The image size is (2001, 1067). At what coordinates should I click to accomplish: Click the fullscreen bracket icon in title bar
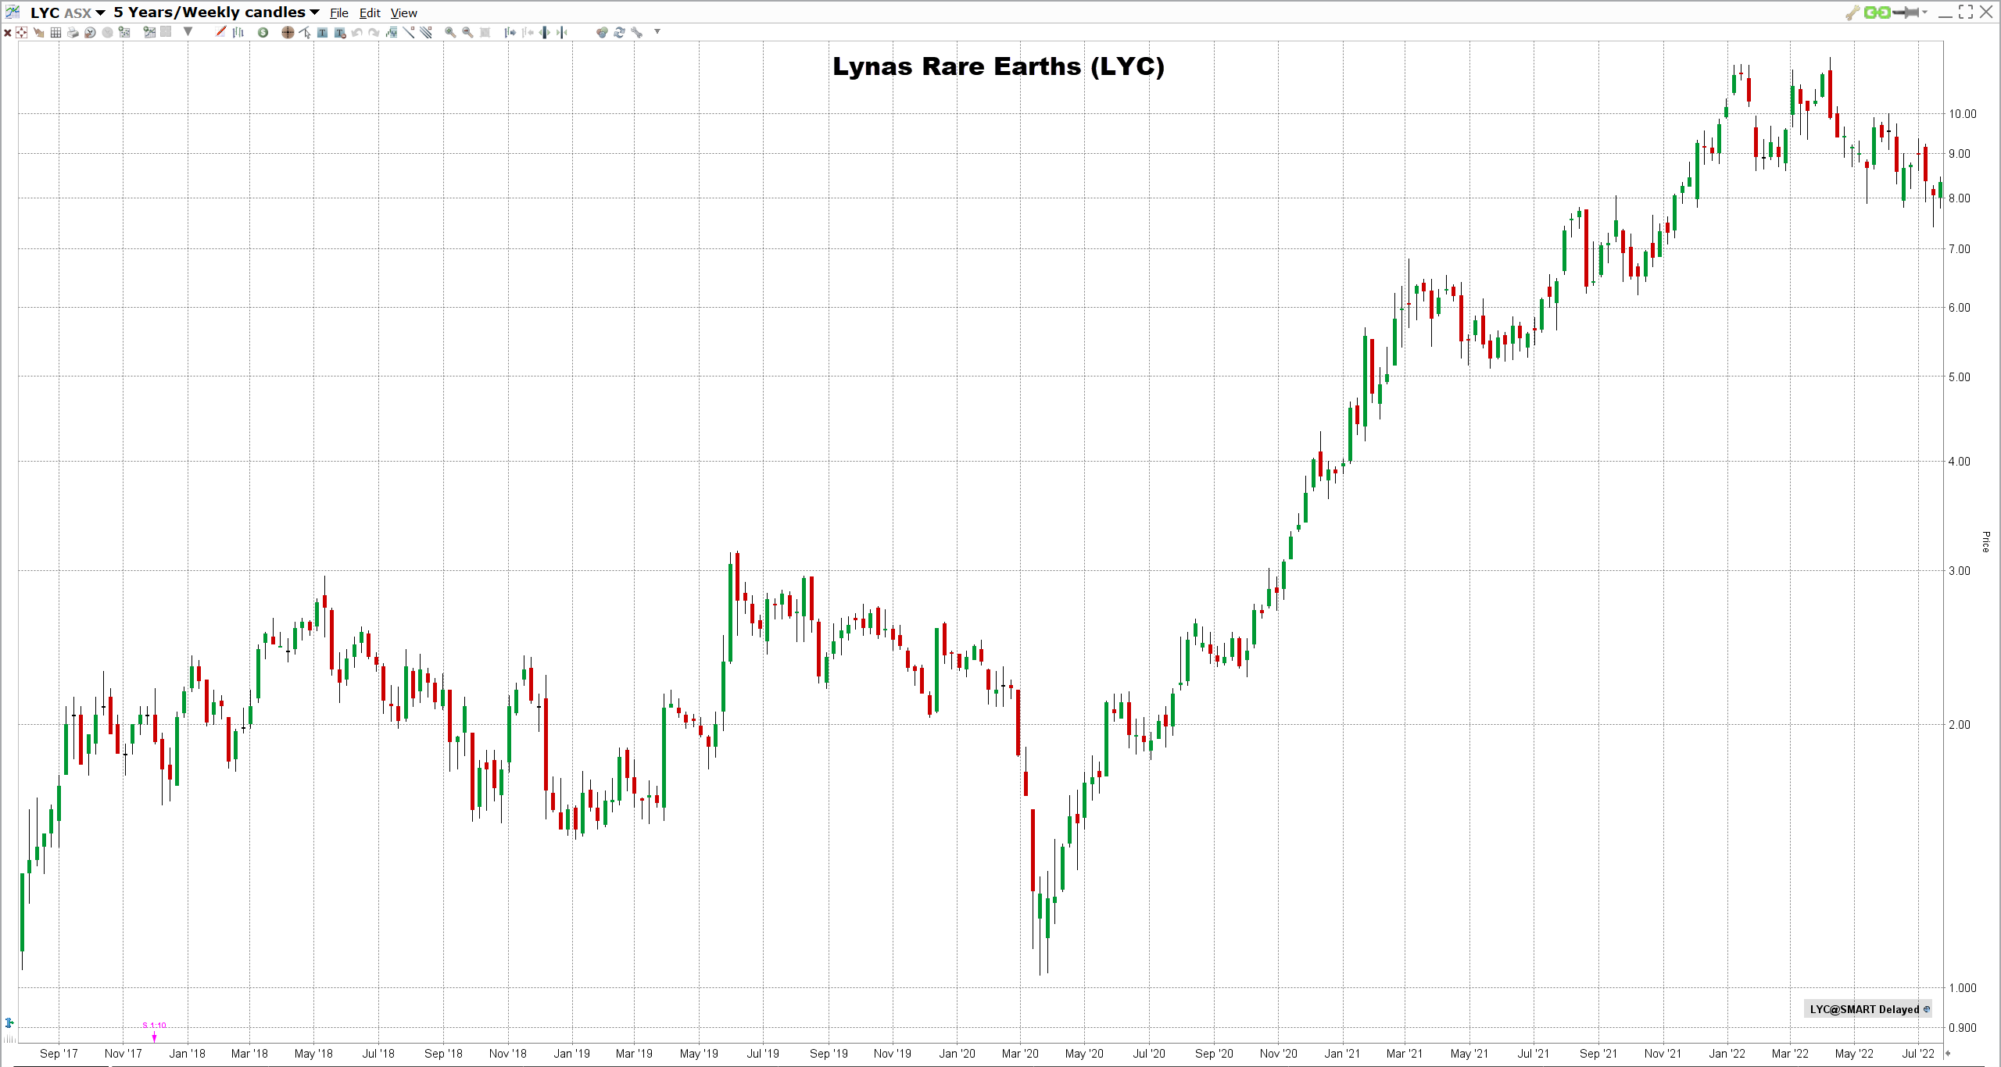coord(1966,12)
